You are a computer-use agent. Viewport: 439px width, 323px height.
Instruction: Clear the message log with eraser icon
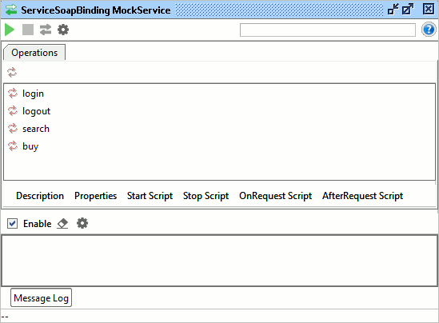click(62, 224)
